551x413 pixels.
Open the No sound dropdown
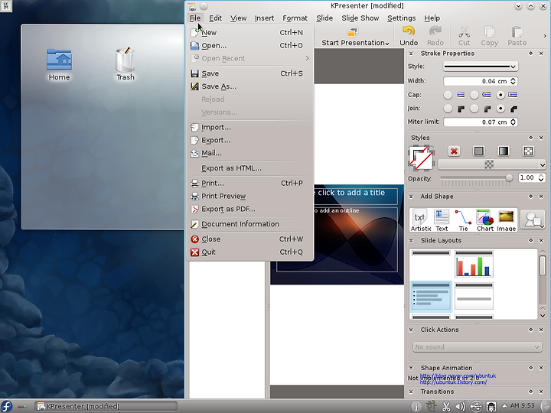478,347
